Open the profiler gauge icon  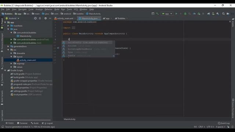click(194, 14)
